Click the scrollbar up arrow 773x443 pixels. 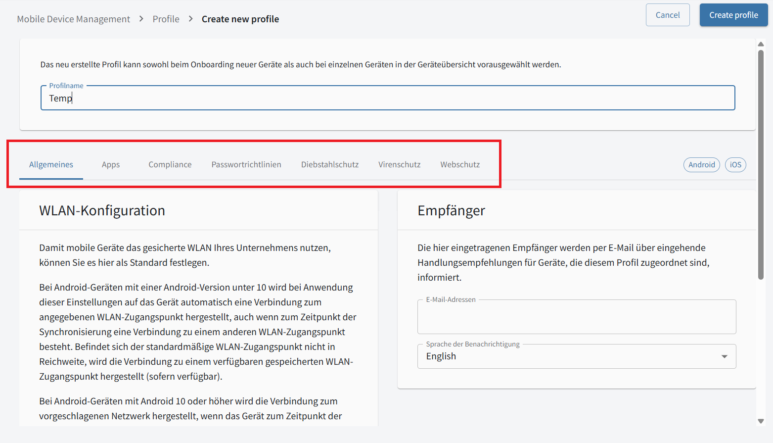tap(761, 44)
